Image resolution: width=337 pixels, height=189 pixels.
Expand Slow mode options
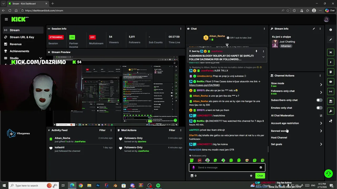[321, 85]
